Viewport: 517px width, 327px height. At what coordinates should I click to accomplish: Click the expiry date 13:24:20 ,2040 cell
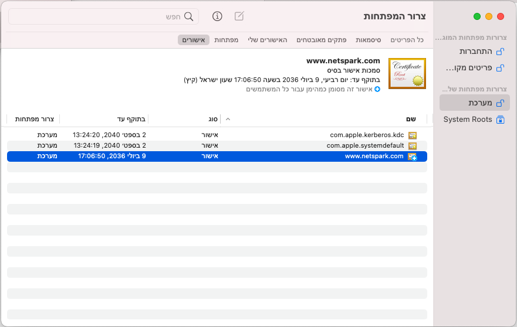110,135
